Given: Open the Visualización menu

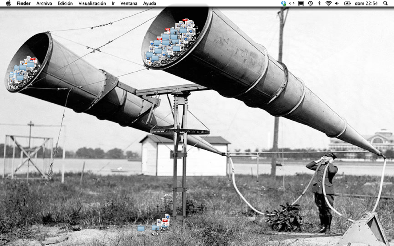Looking at the screenshot, I should 92,3.
